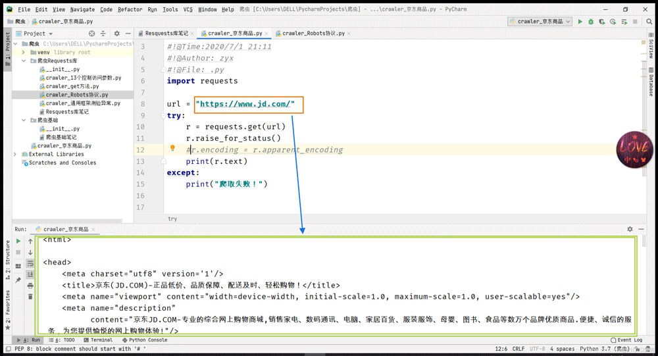Viewport: 658px width, 356px height.
Task: Open the Refactor menu
Action: tap(130, 9)
